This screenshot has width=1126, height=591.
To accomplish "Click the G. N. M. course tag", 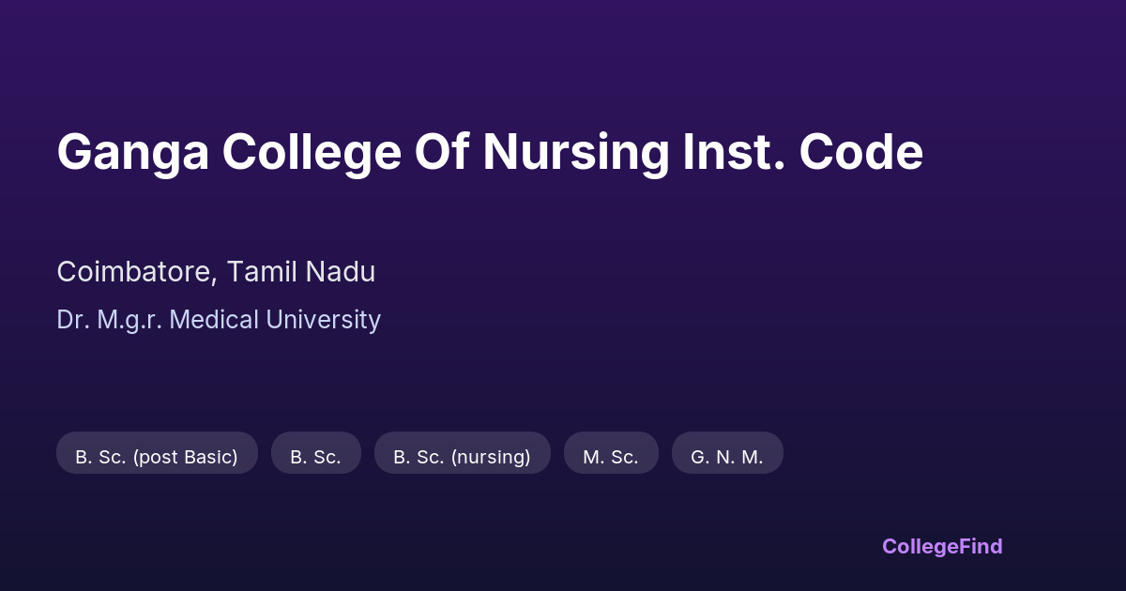I will (x=727, y=457).
